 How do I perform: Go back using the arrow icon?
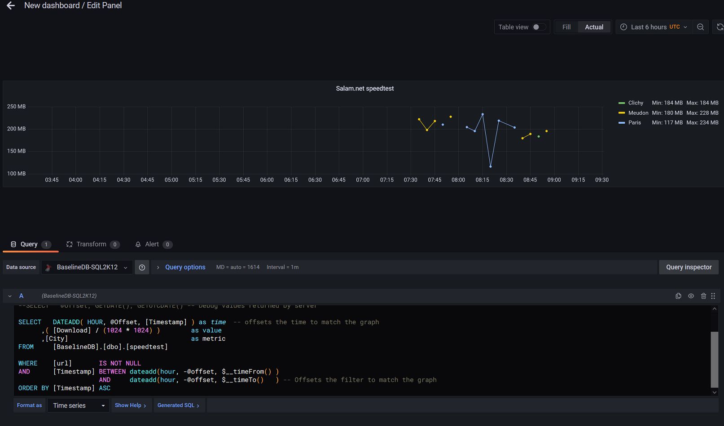pos(11,5)
